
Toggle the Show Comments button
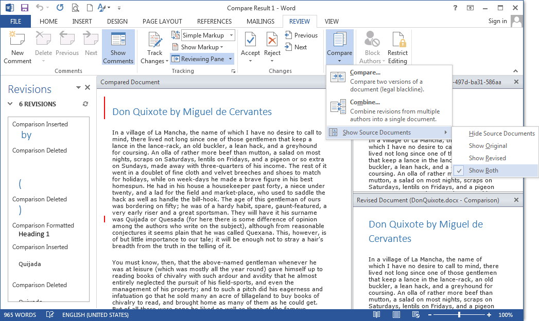point(118,47)
